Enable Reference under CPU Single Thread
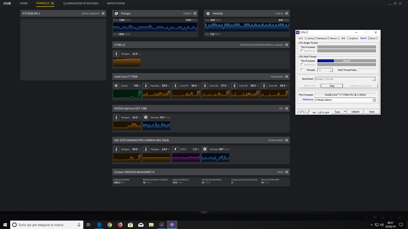The width and height of the screenshot is (408, 229). (302, 51)
